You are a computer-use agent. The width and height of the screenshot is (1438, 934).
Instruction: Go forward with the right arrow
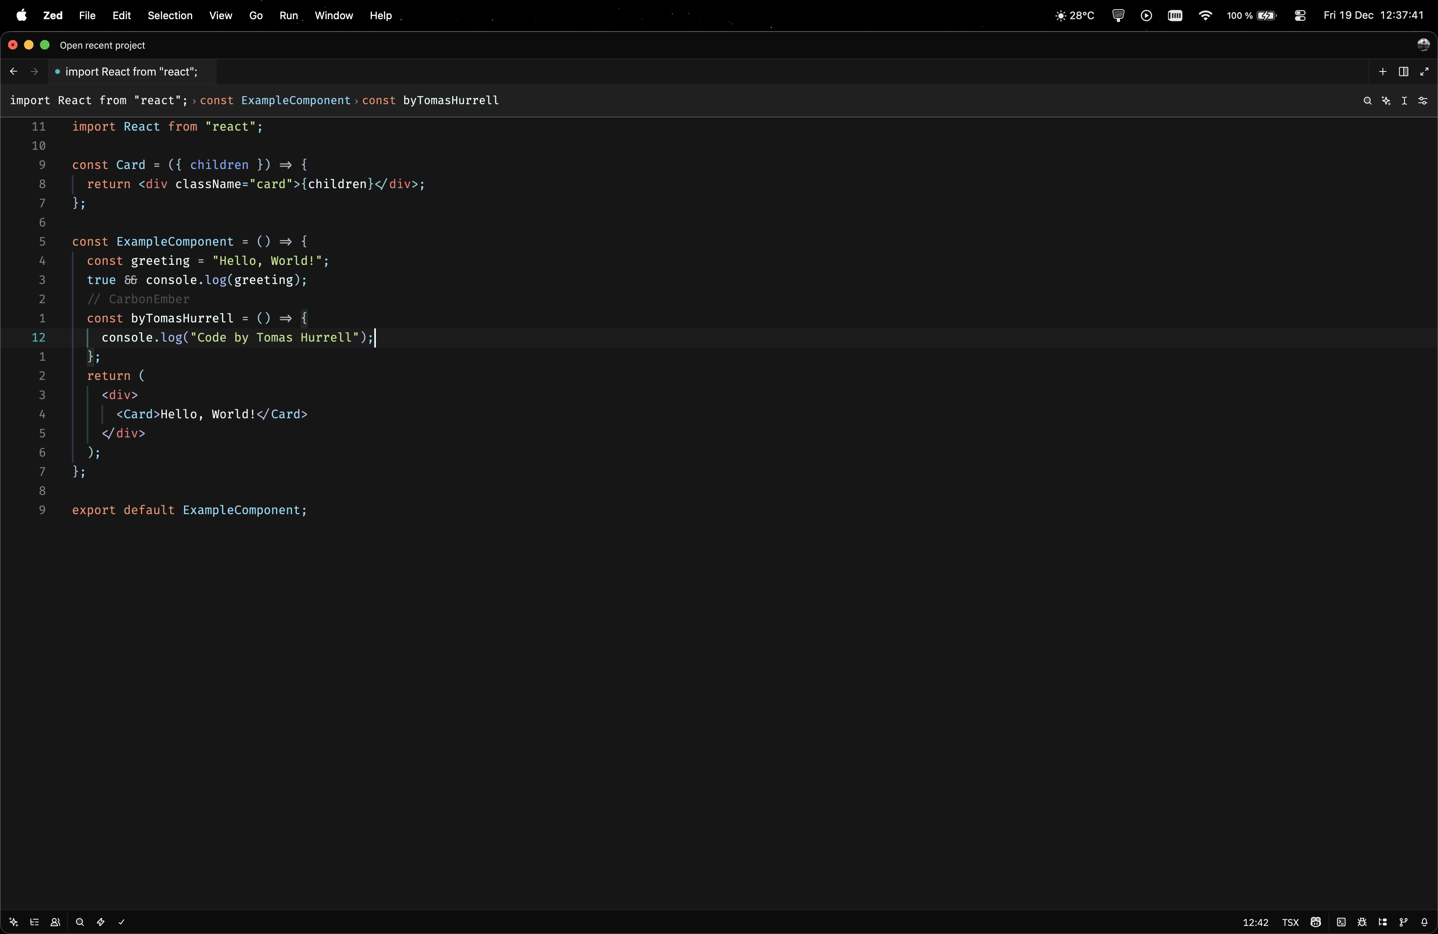[x=34, y=72]
